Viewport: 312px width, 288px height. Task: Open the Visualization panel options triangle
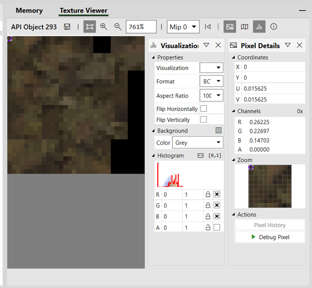pyautogui.click(x=207, y=45)
